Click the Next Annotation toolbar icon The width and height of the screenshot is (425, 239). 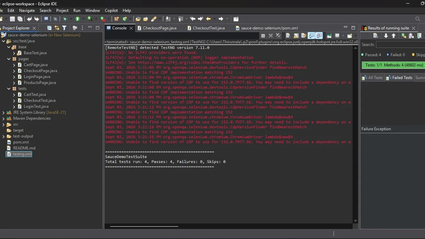click(168, 19)
